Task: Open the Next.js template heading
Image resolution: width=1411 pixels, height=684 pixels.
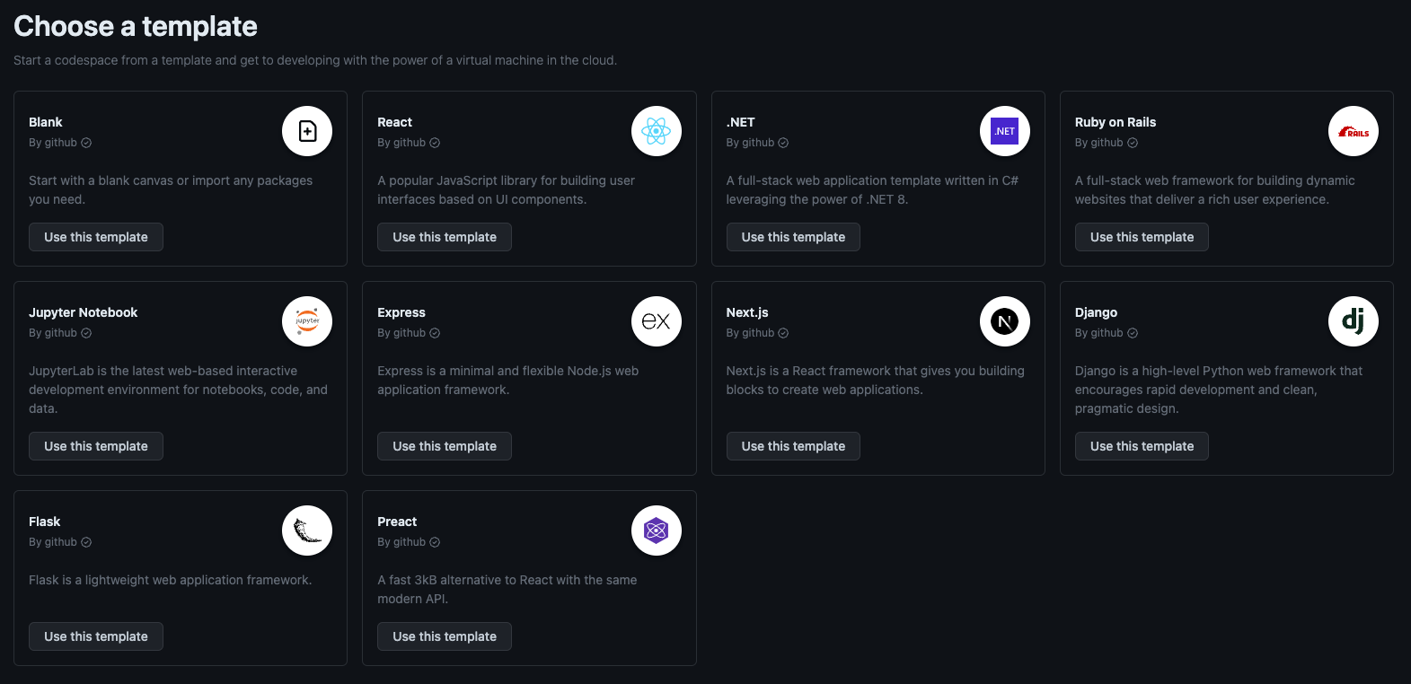Action: pos(747,312)
